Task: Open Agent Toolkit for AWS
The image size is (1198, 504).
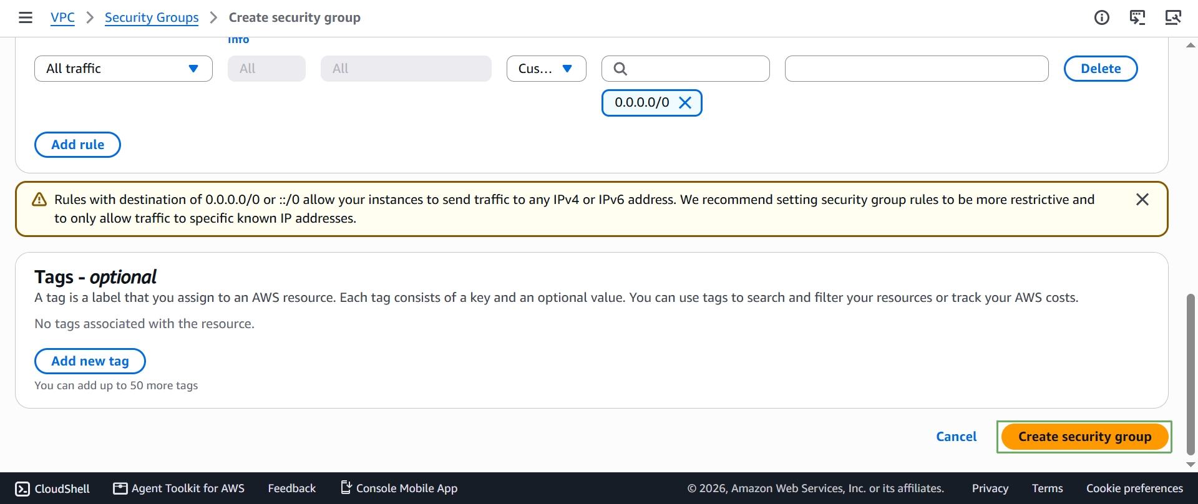Action: point(179,488)
